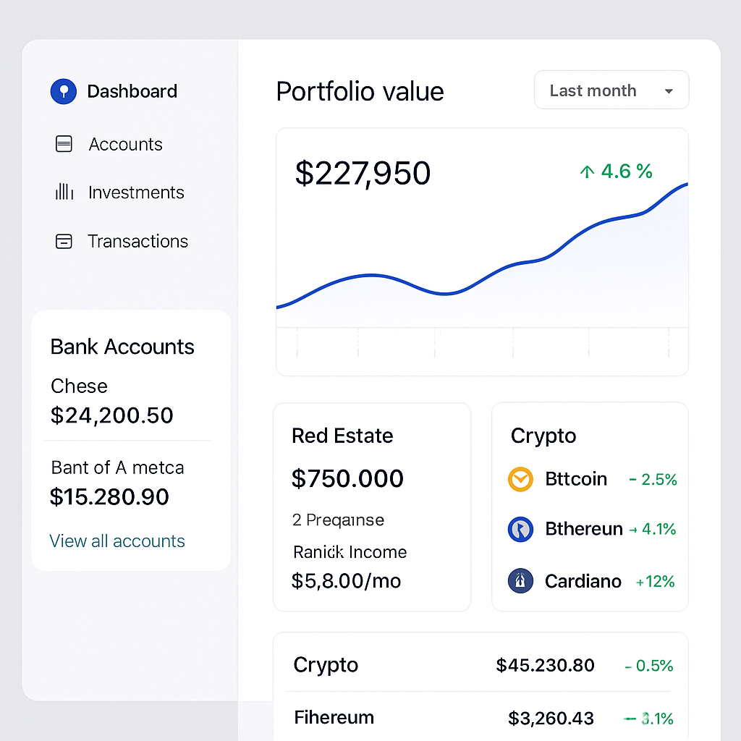This screenshot has width=741, height=741.
Task: Click the Transactions icon
Action: (64, 241)
